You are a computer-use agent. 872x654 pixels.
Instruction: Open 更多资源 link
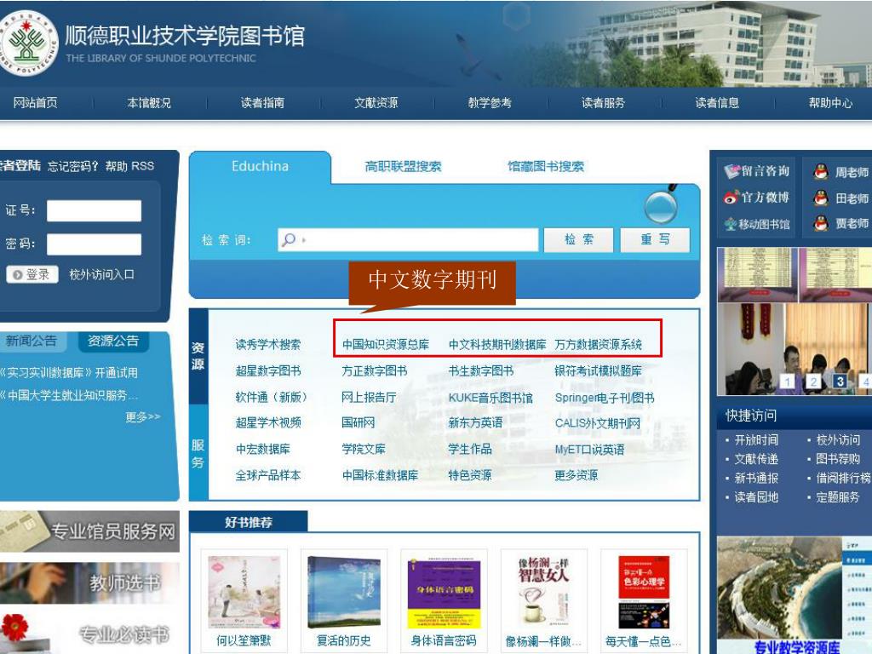[x=577, y=475]
